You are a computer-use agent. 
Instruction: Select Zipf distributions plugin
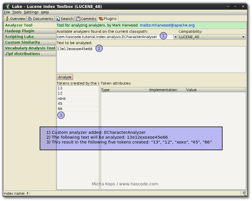[x=22, y=54]
